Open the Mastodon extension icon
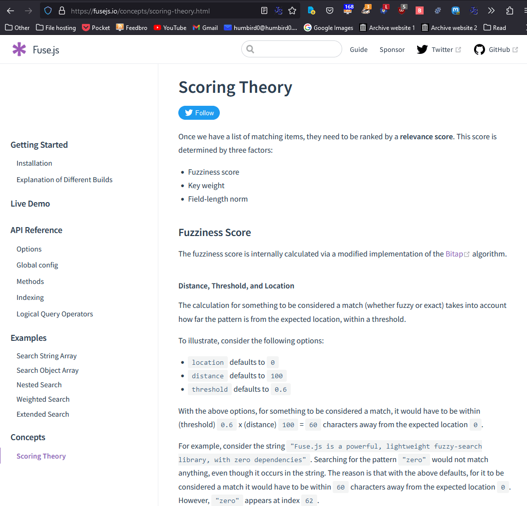Viewport: 527px width, 506px height. [x=456, y=10]
